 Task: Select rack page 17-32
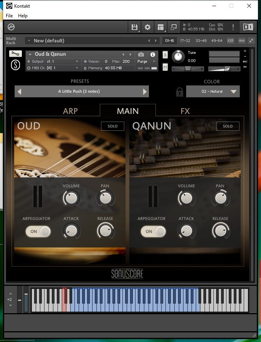click(x=185, y=40)
